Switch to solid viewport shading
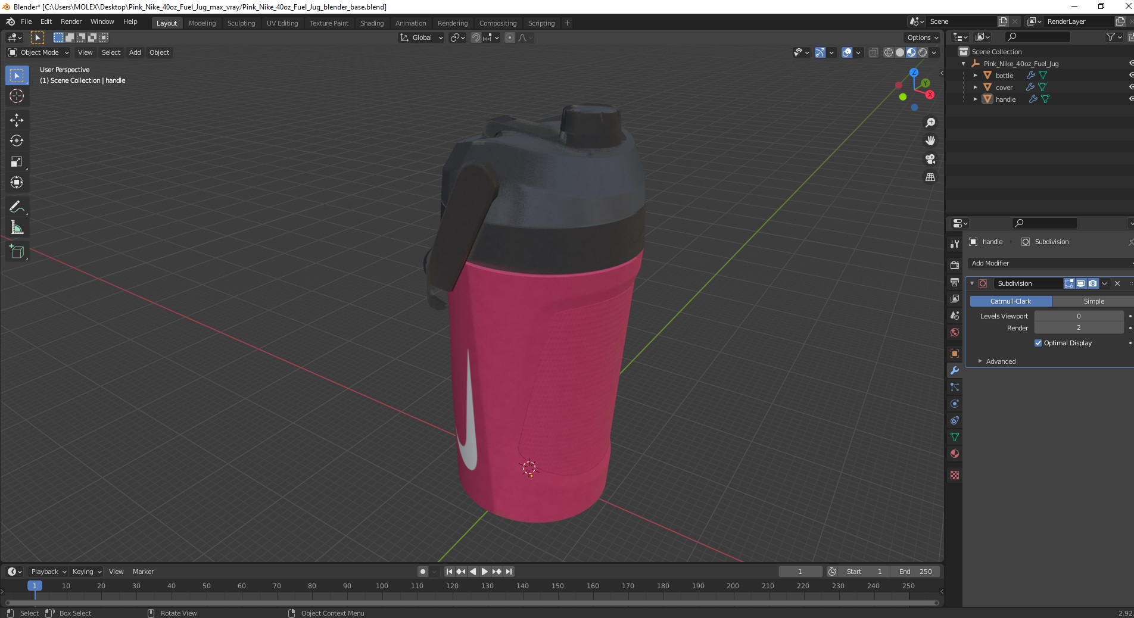1134x618 pixels. [x=900, y=52]
